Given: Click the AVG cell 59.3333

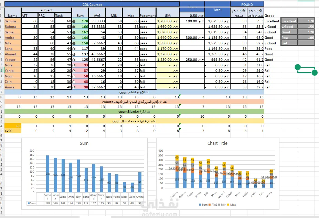Looking at the screenshot, I should 97,21.
